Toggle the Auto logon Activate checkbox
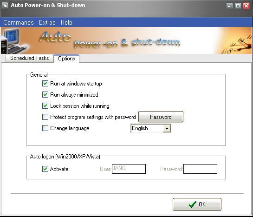The image size is (253, 217). point(45,169)
